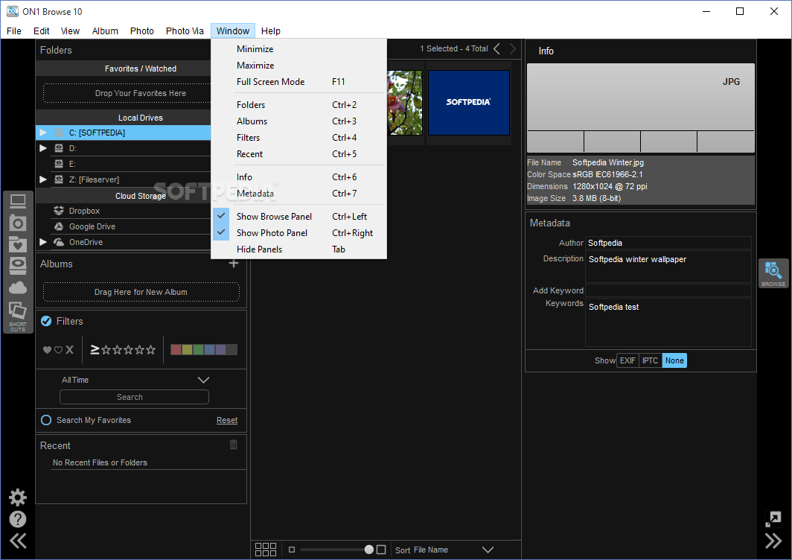Select Search My Favorites radio button
792x560 pixels.
click(x=46, y=420)
